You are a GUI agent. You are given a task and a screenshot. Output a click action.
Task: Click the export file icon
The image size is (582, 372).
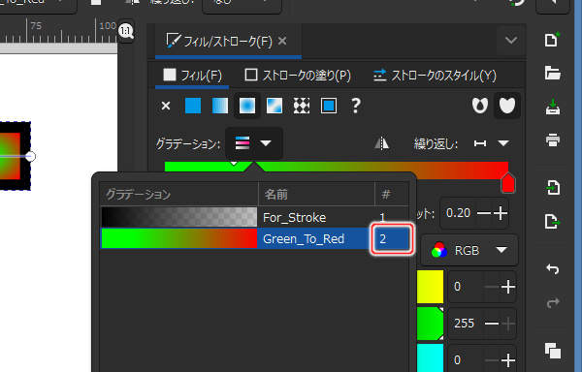tap(552, 222)
